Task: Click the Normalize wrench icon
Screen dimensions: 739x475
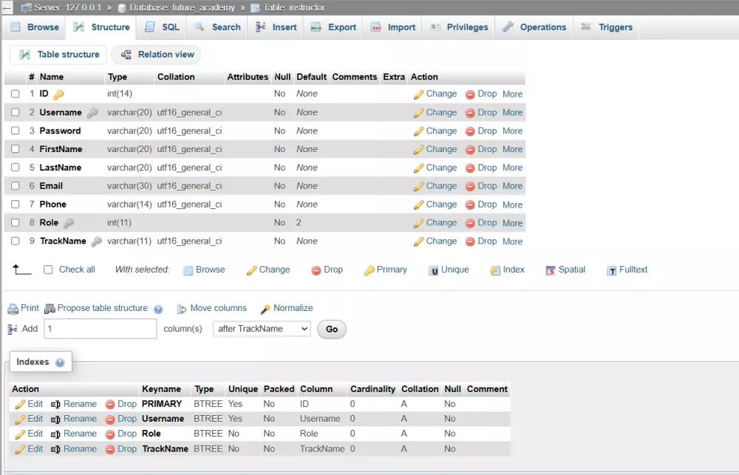Action: [x=265, y=309]
